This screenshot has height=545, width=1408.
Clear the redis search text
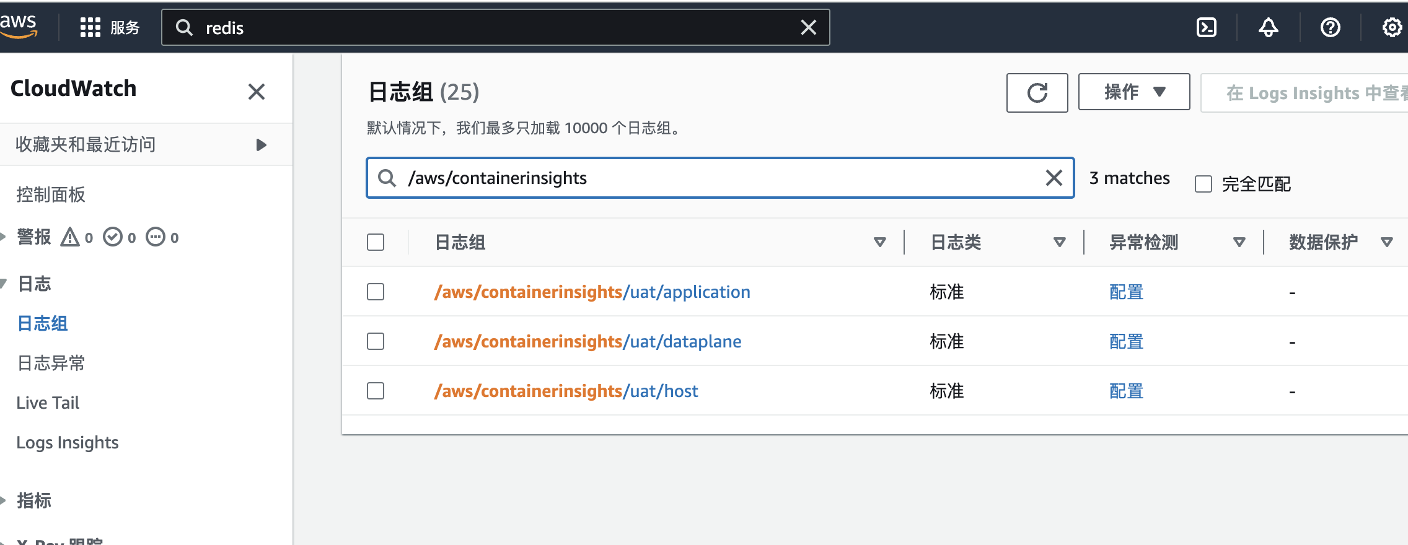[x=808, y=27]
